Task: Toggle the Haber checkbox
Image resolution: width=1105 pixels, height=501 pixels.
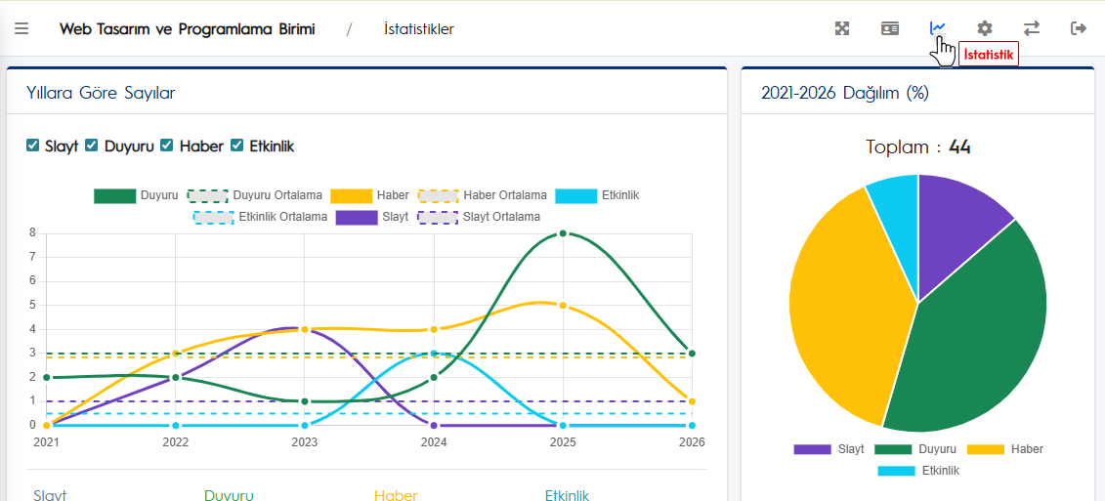Action: (167, 146)
